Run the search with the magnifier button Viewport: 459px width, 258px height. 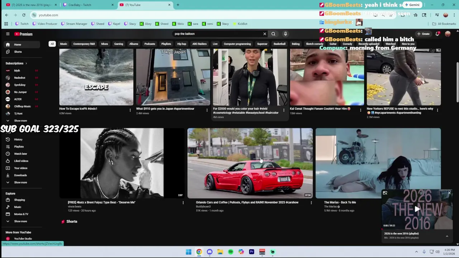click(x=273, y=34)
